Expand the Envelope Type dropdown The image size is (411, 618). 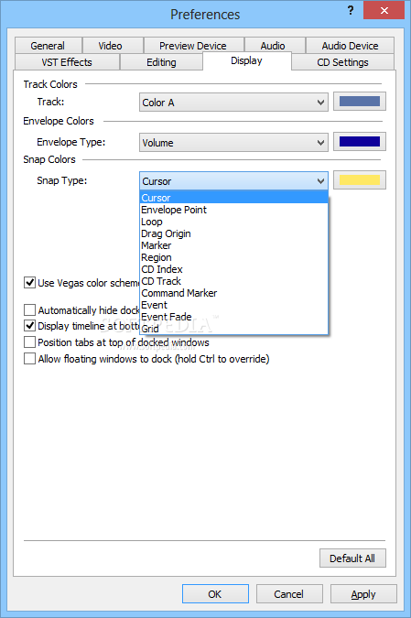point(233,142)
